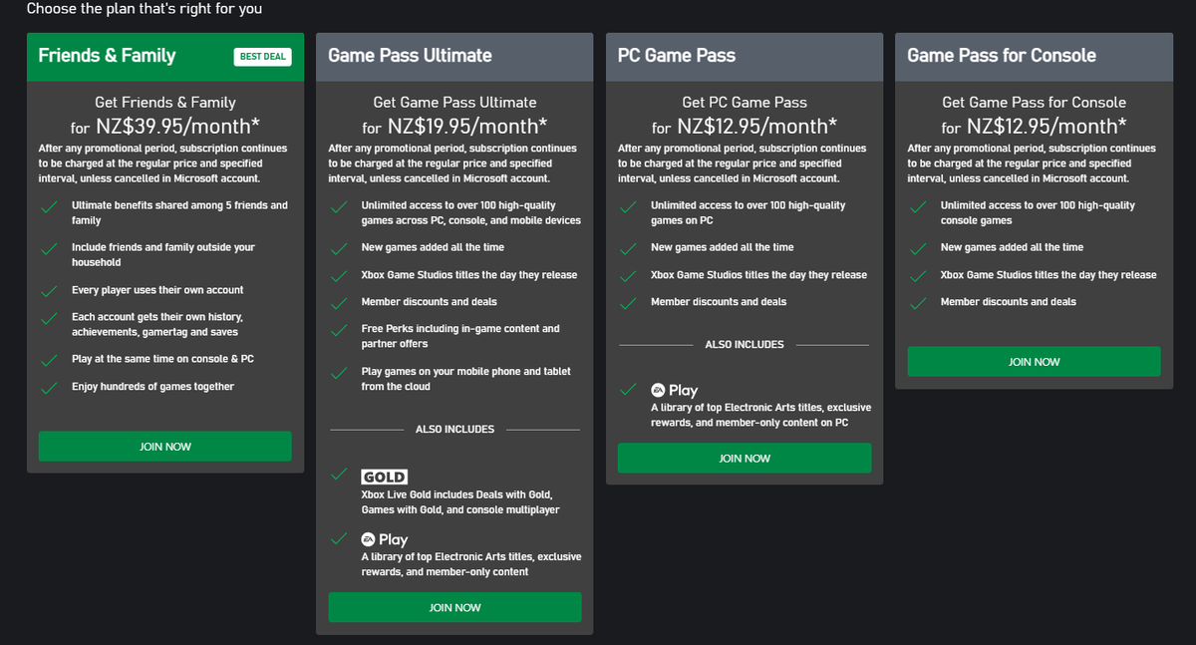The height and width of the screenshot is (645, 1196).
Task: Select the Friends & Family plan header
Action: coord(165,57)
